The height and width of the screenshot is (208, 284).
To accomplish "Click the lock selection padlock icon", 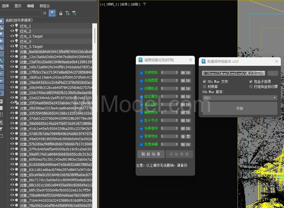I will coord(61,13).
